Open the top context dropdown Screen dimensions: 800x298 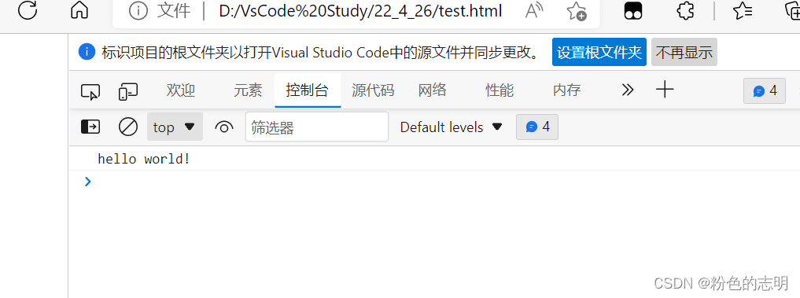coord(175,127)
